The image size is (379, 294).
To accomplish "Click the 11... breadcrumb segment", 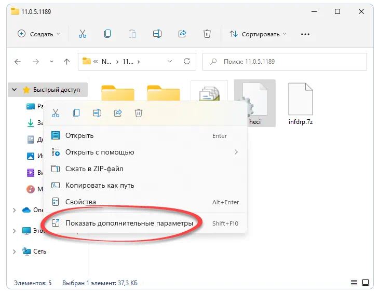I will tap(128, 62).
